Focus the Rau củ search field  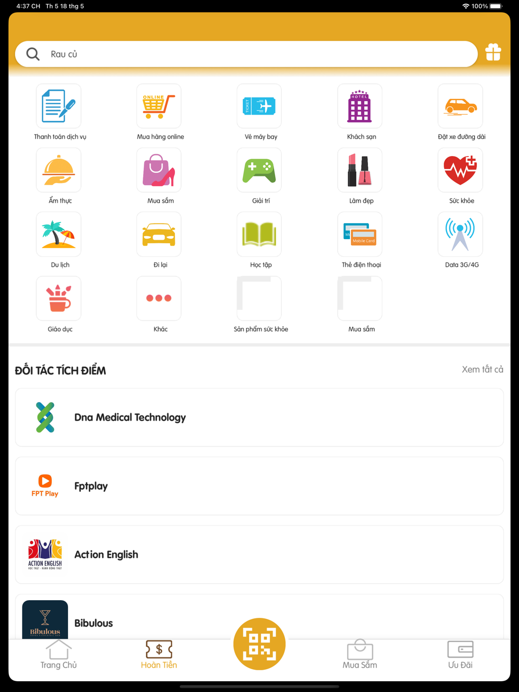point(247,54)
